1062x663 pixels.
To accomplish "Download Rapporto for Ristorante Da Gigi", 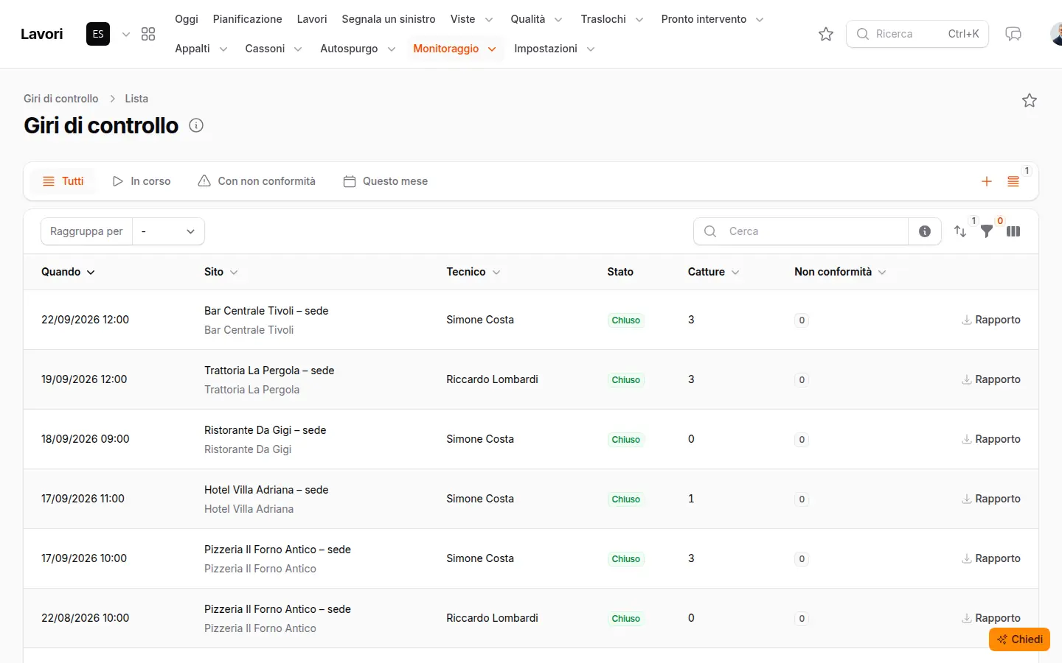I will (x=991, y=439).
